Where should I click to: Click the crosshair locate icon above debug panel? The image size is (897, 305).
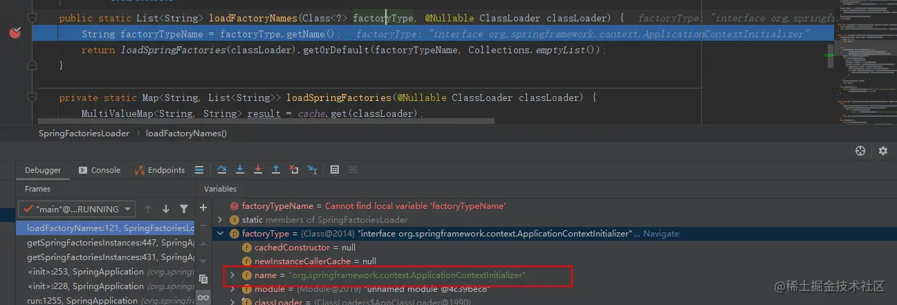click(x=860, y=151)
